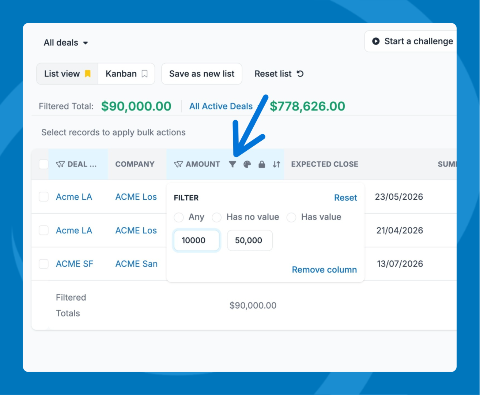Click the Remove column link
Viewport: 480px width, 395px height.
tap(324, 270)
